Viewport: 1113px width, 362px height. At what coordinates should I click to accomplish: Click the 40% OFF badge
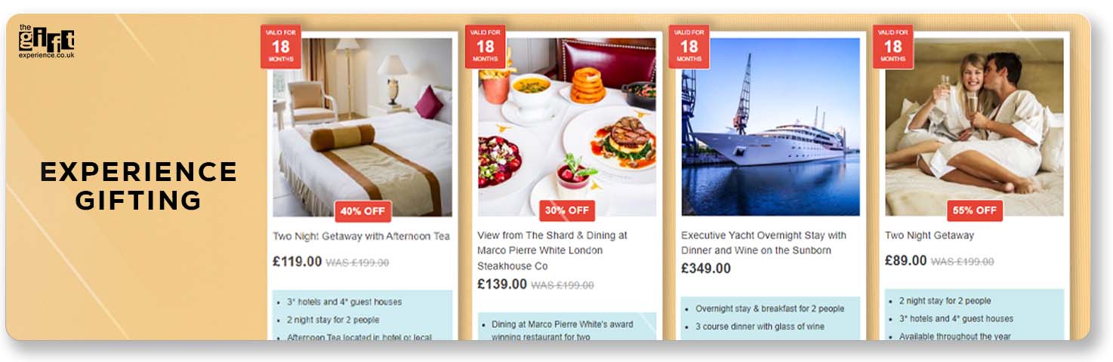(x=362, y=211)
